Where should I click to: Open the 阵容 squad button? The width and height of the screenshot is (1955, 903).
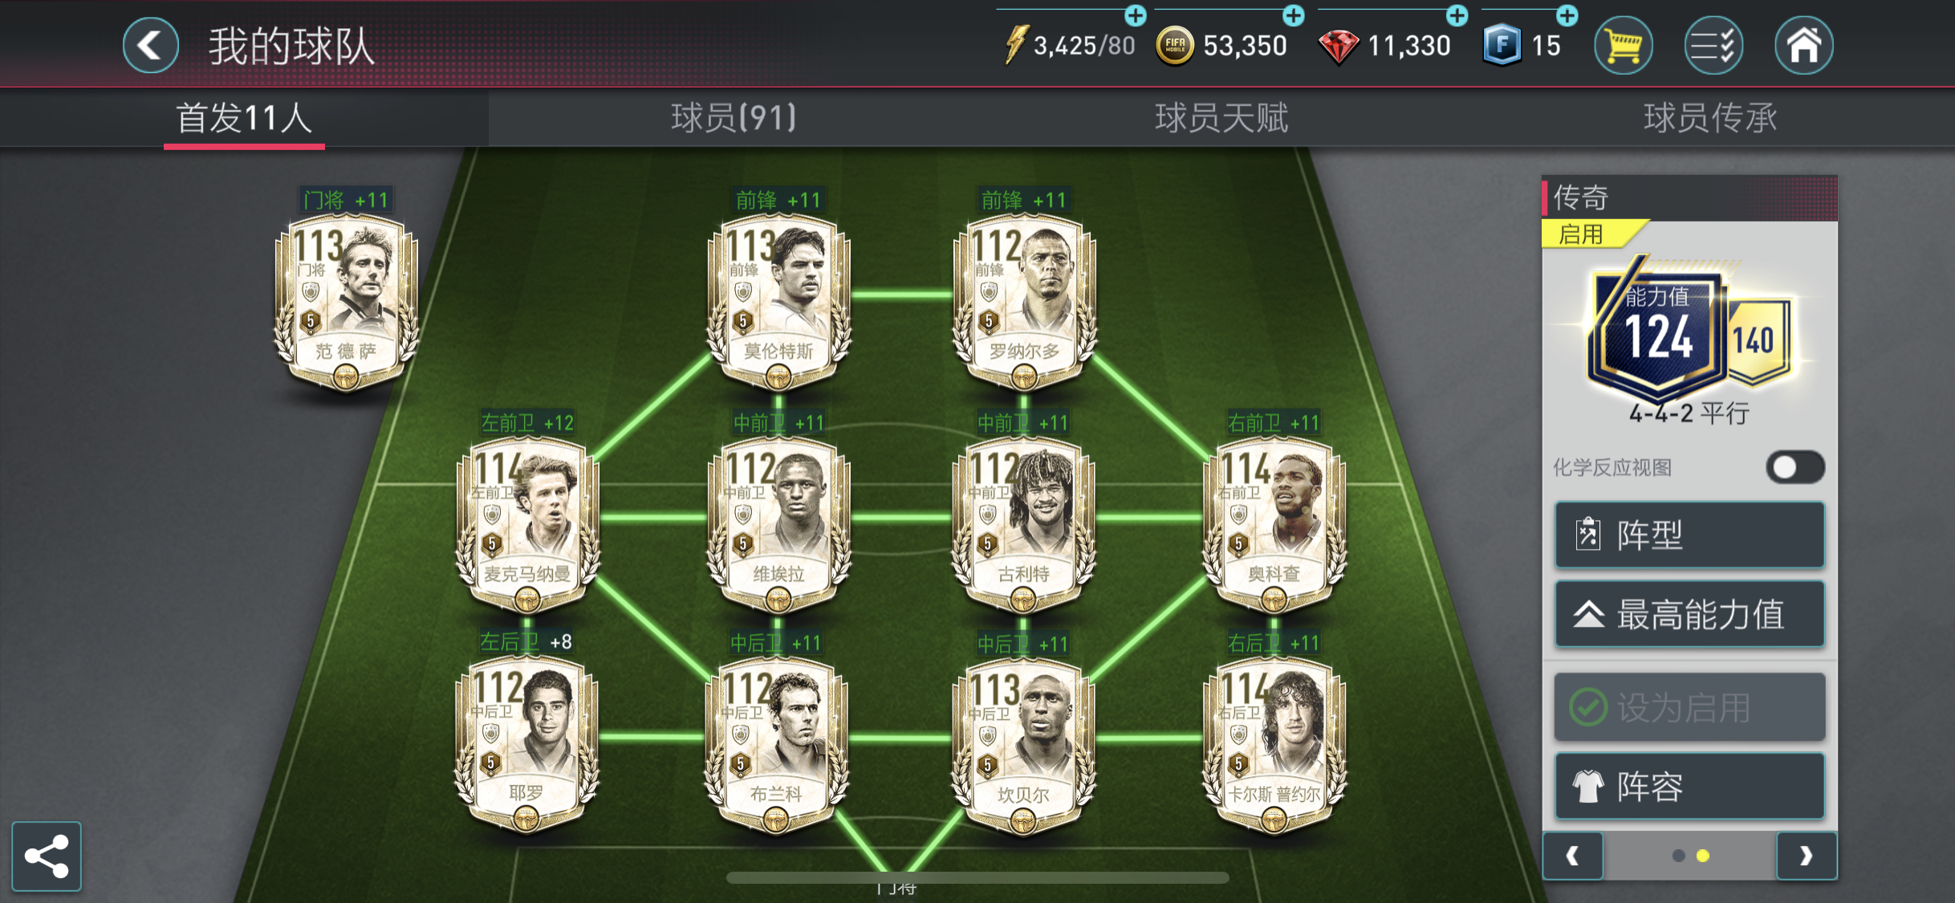(1689, 786)
